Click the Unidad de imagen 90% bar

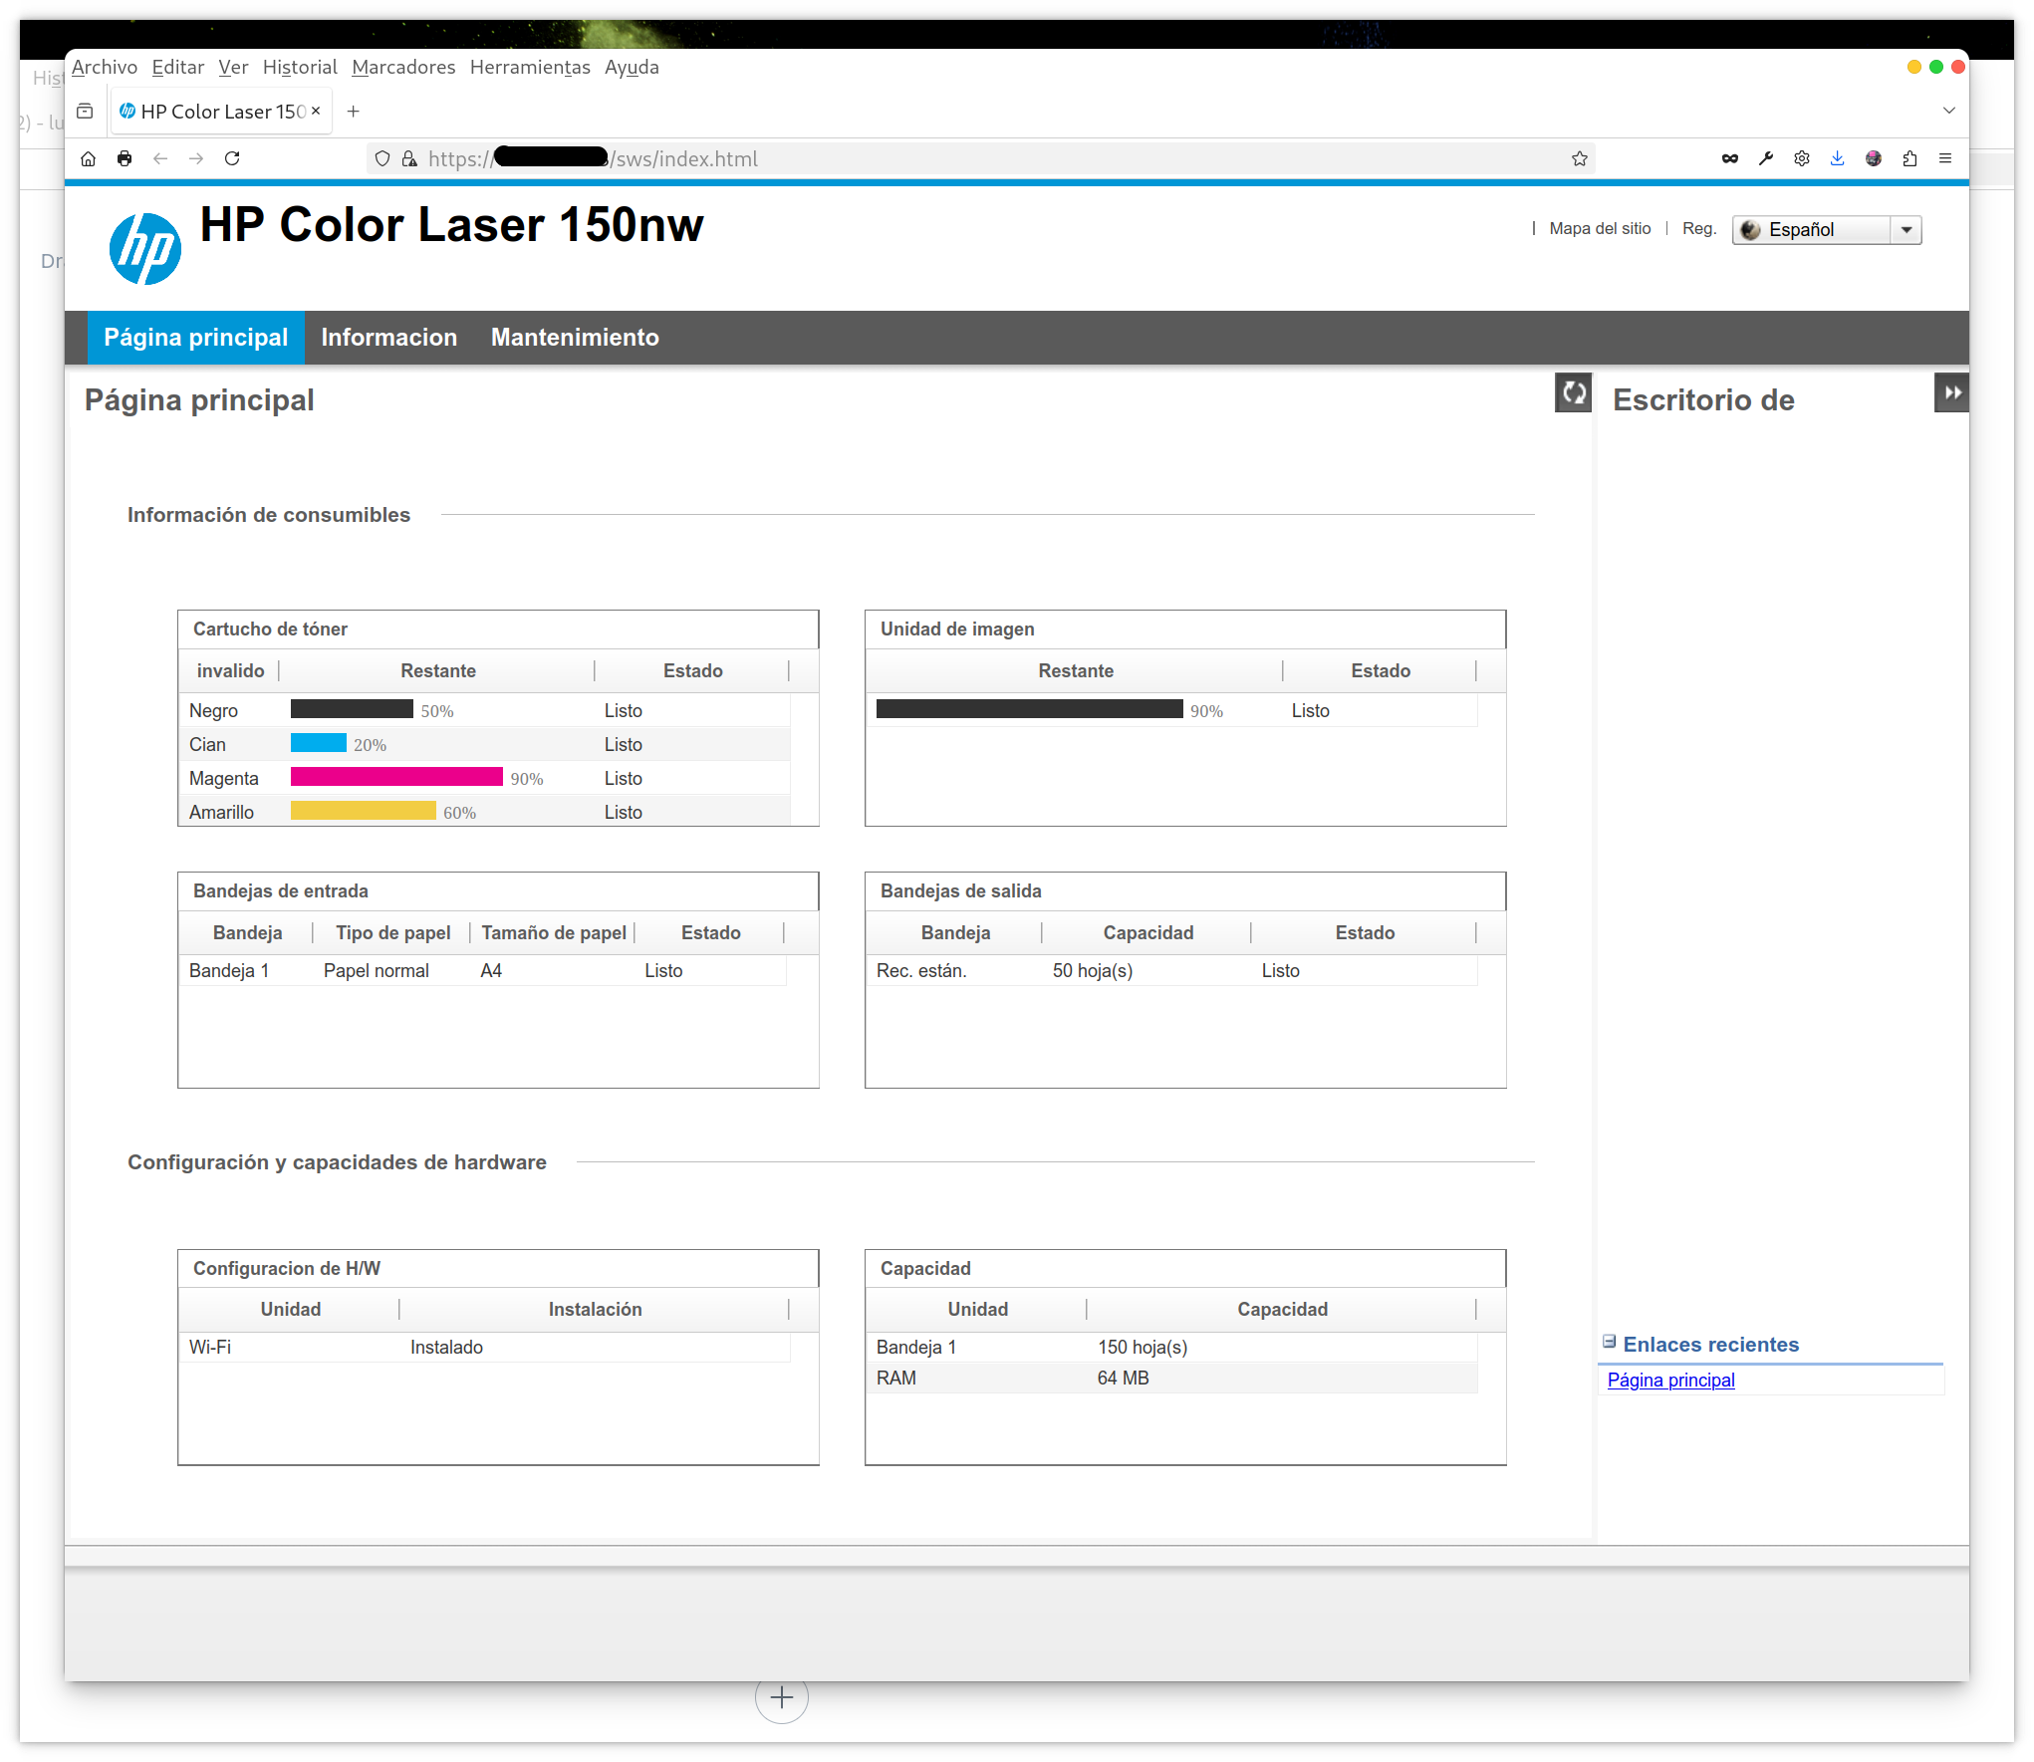click(1030, 709)
